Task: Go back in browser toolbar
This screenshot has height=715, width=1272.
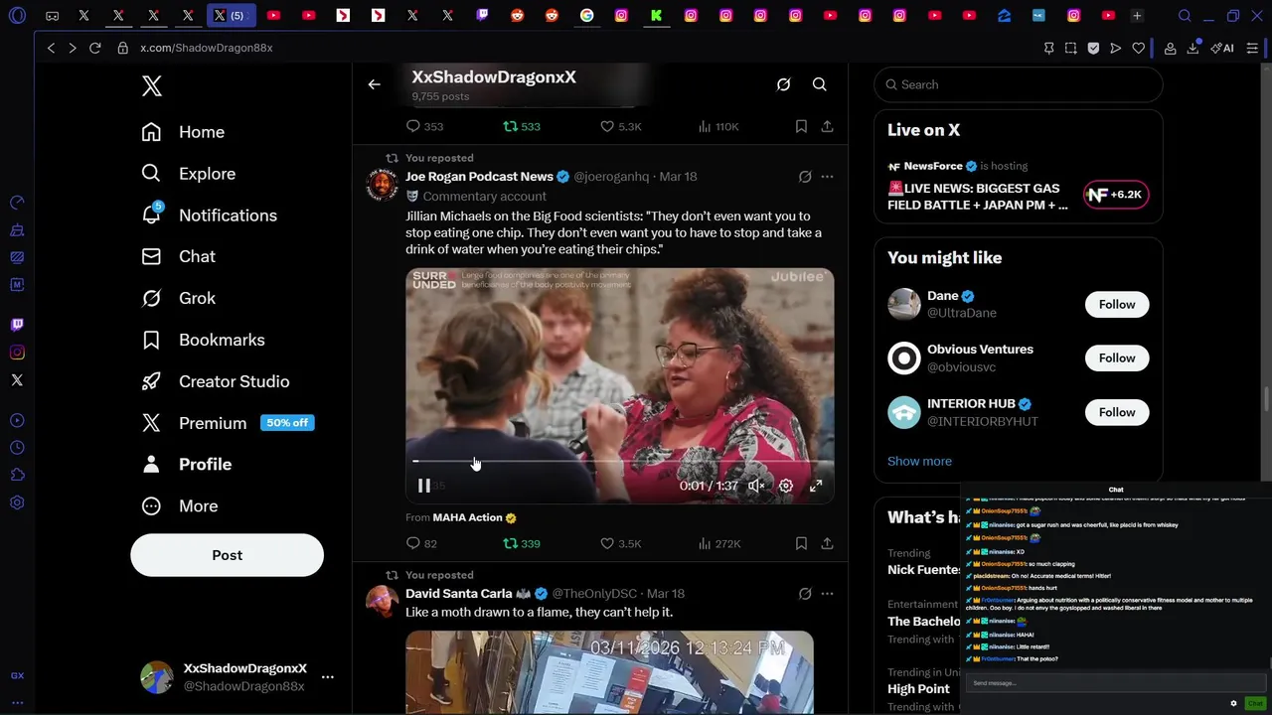Action: tap(51, 48)
